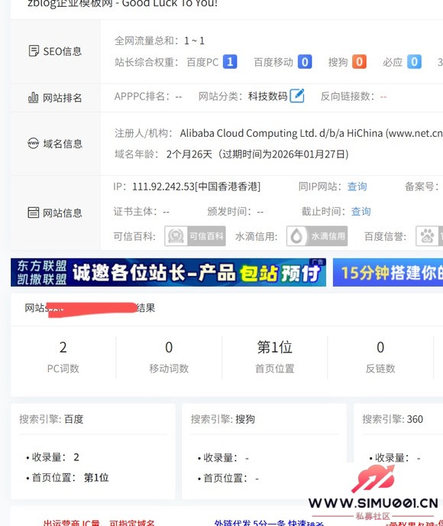Click 查询 link next to 截止时间

pos(361,211)
